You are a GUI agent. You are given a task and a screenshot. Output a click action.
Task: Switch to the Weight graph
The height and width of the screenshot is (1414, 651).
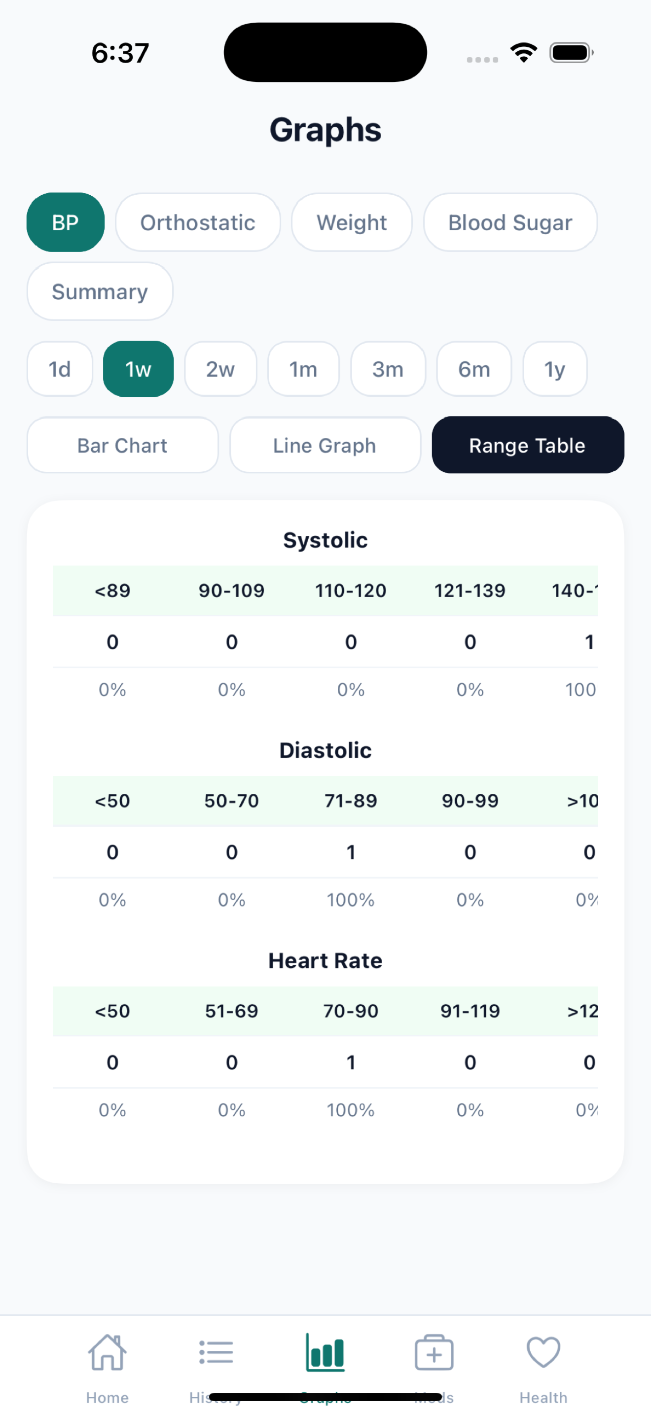coord(351,222)
